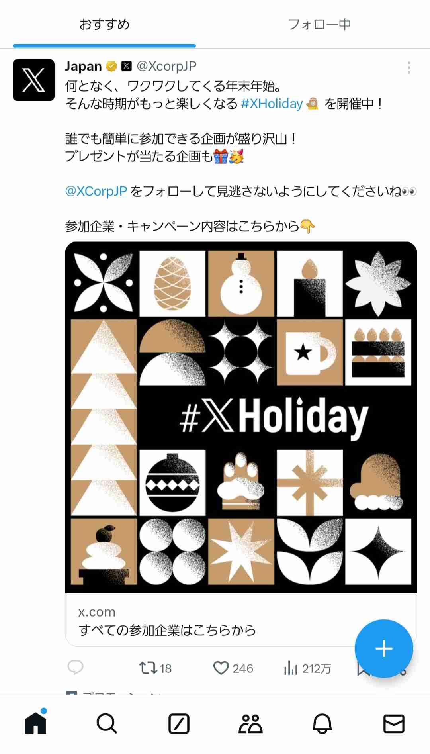Open the Search magnifier in bottom navigation
This screenshot has width=430, height=754.
107,724
